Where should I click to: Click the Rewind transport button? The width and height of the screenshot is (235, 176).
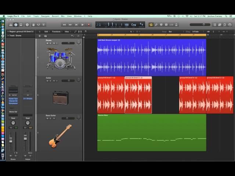tap(64, 25)
